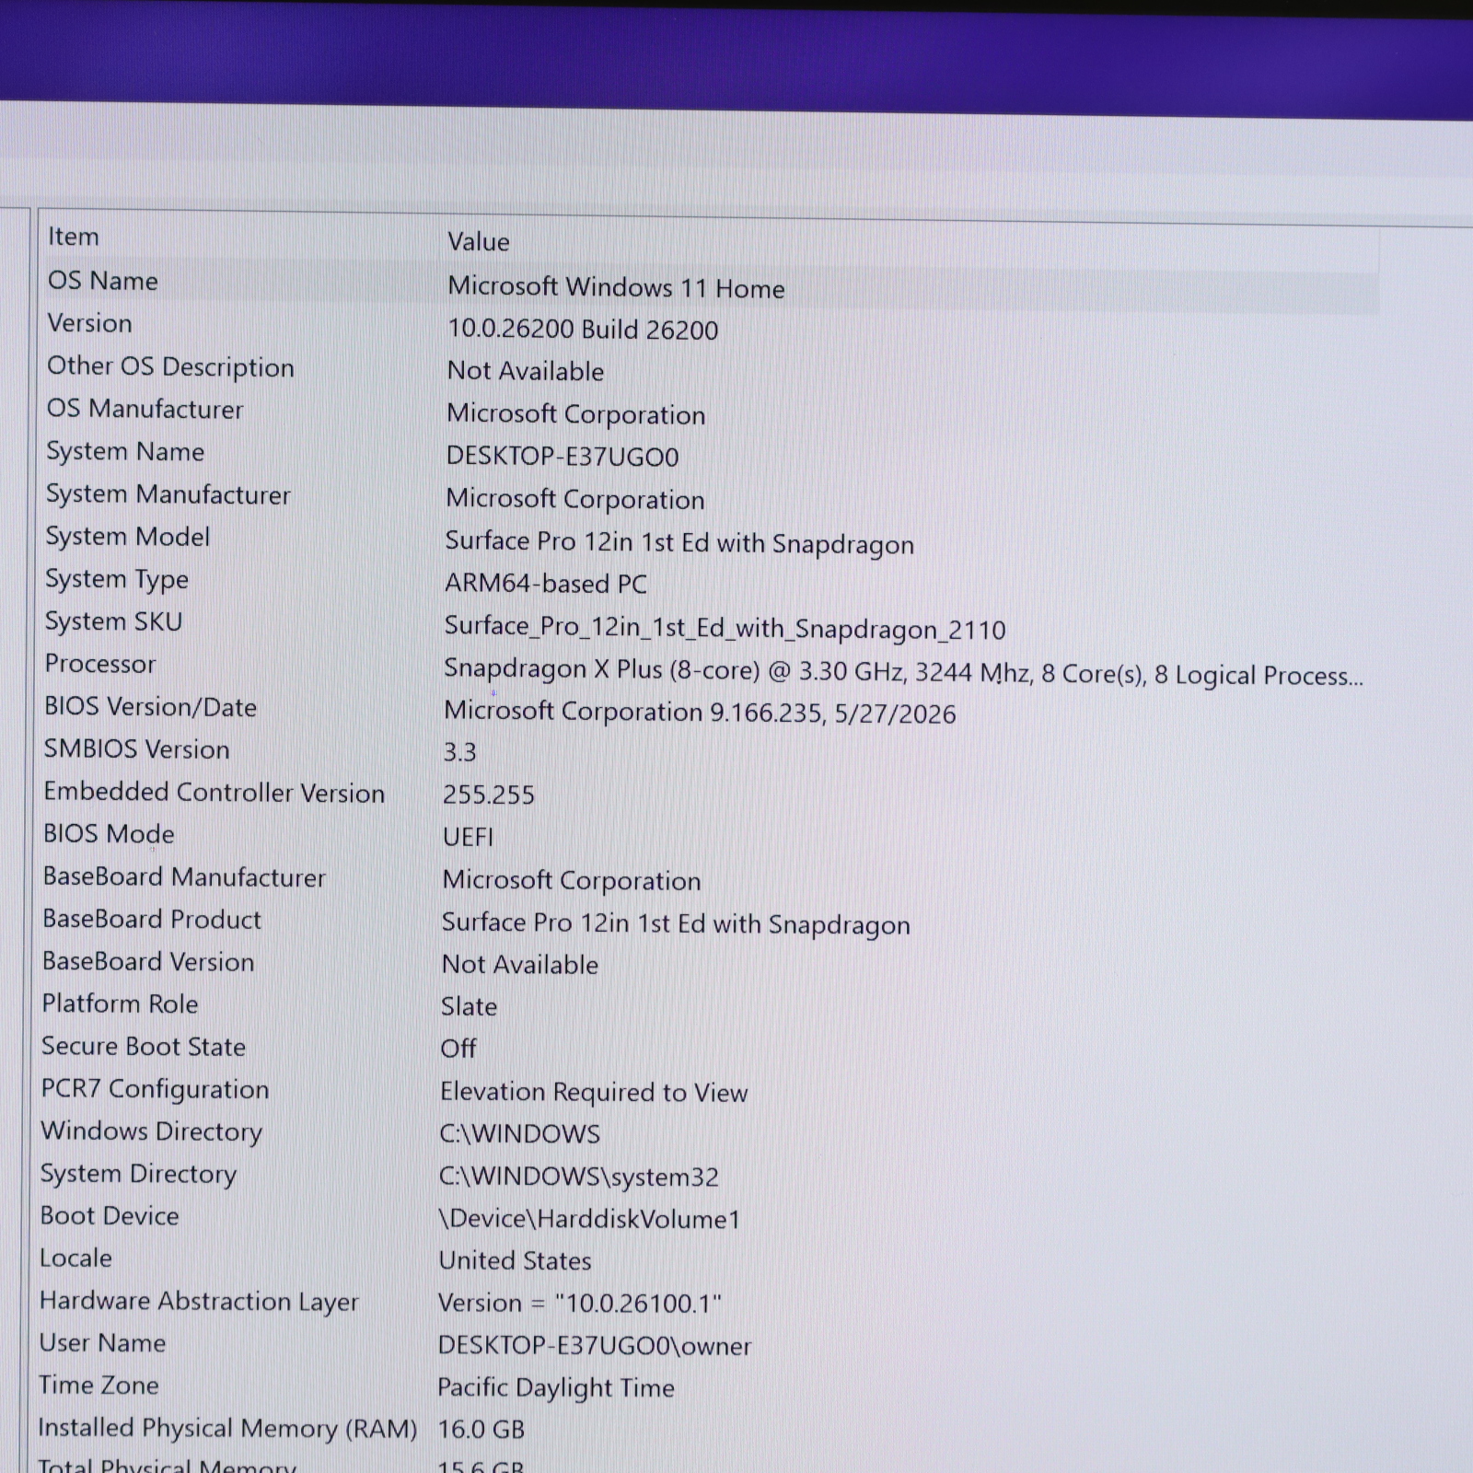This screenshot has width=1473, height=1473.
Task: Select the "System Type" item label
Action: [117, 579]
